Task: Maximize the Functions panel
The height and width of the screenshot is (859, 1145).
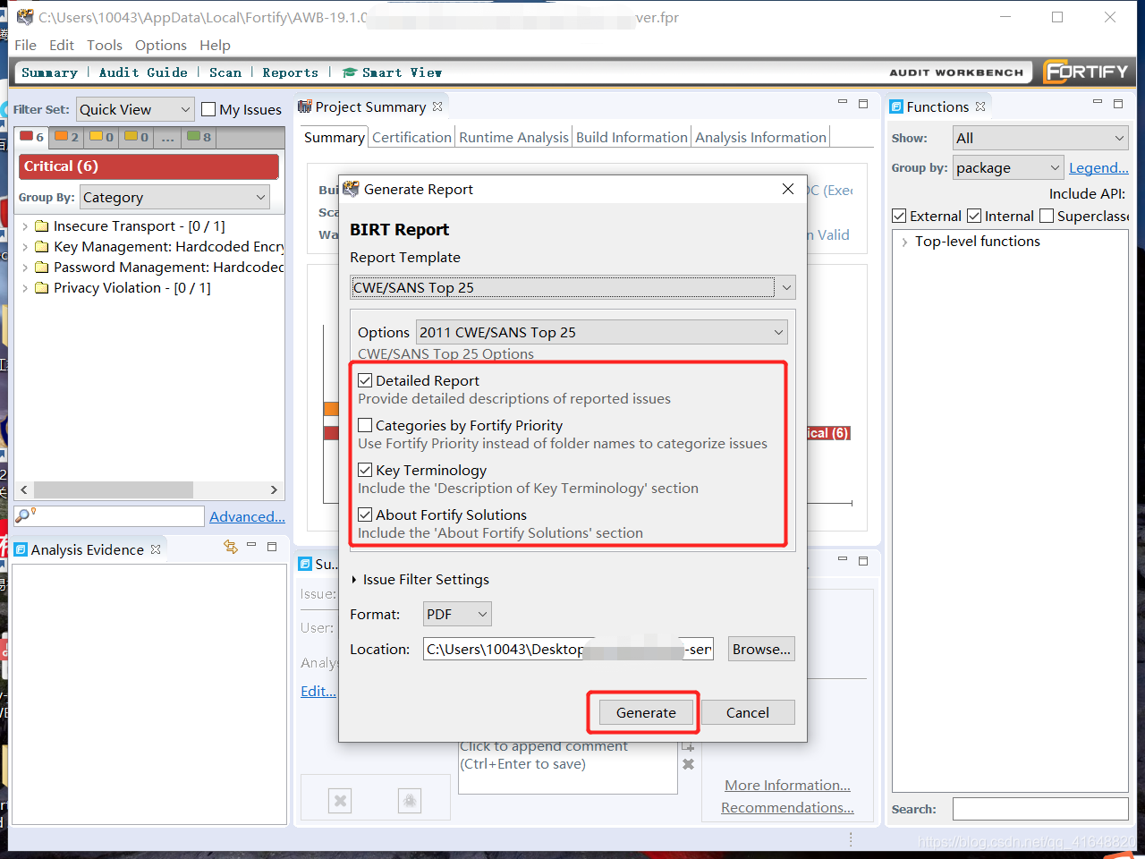Action: (1118, 104)
